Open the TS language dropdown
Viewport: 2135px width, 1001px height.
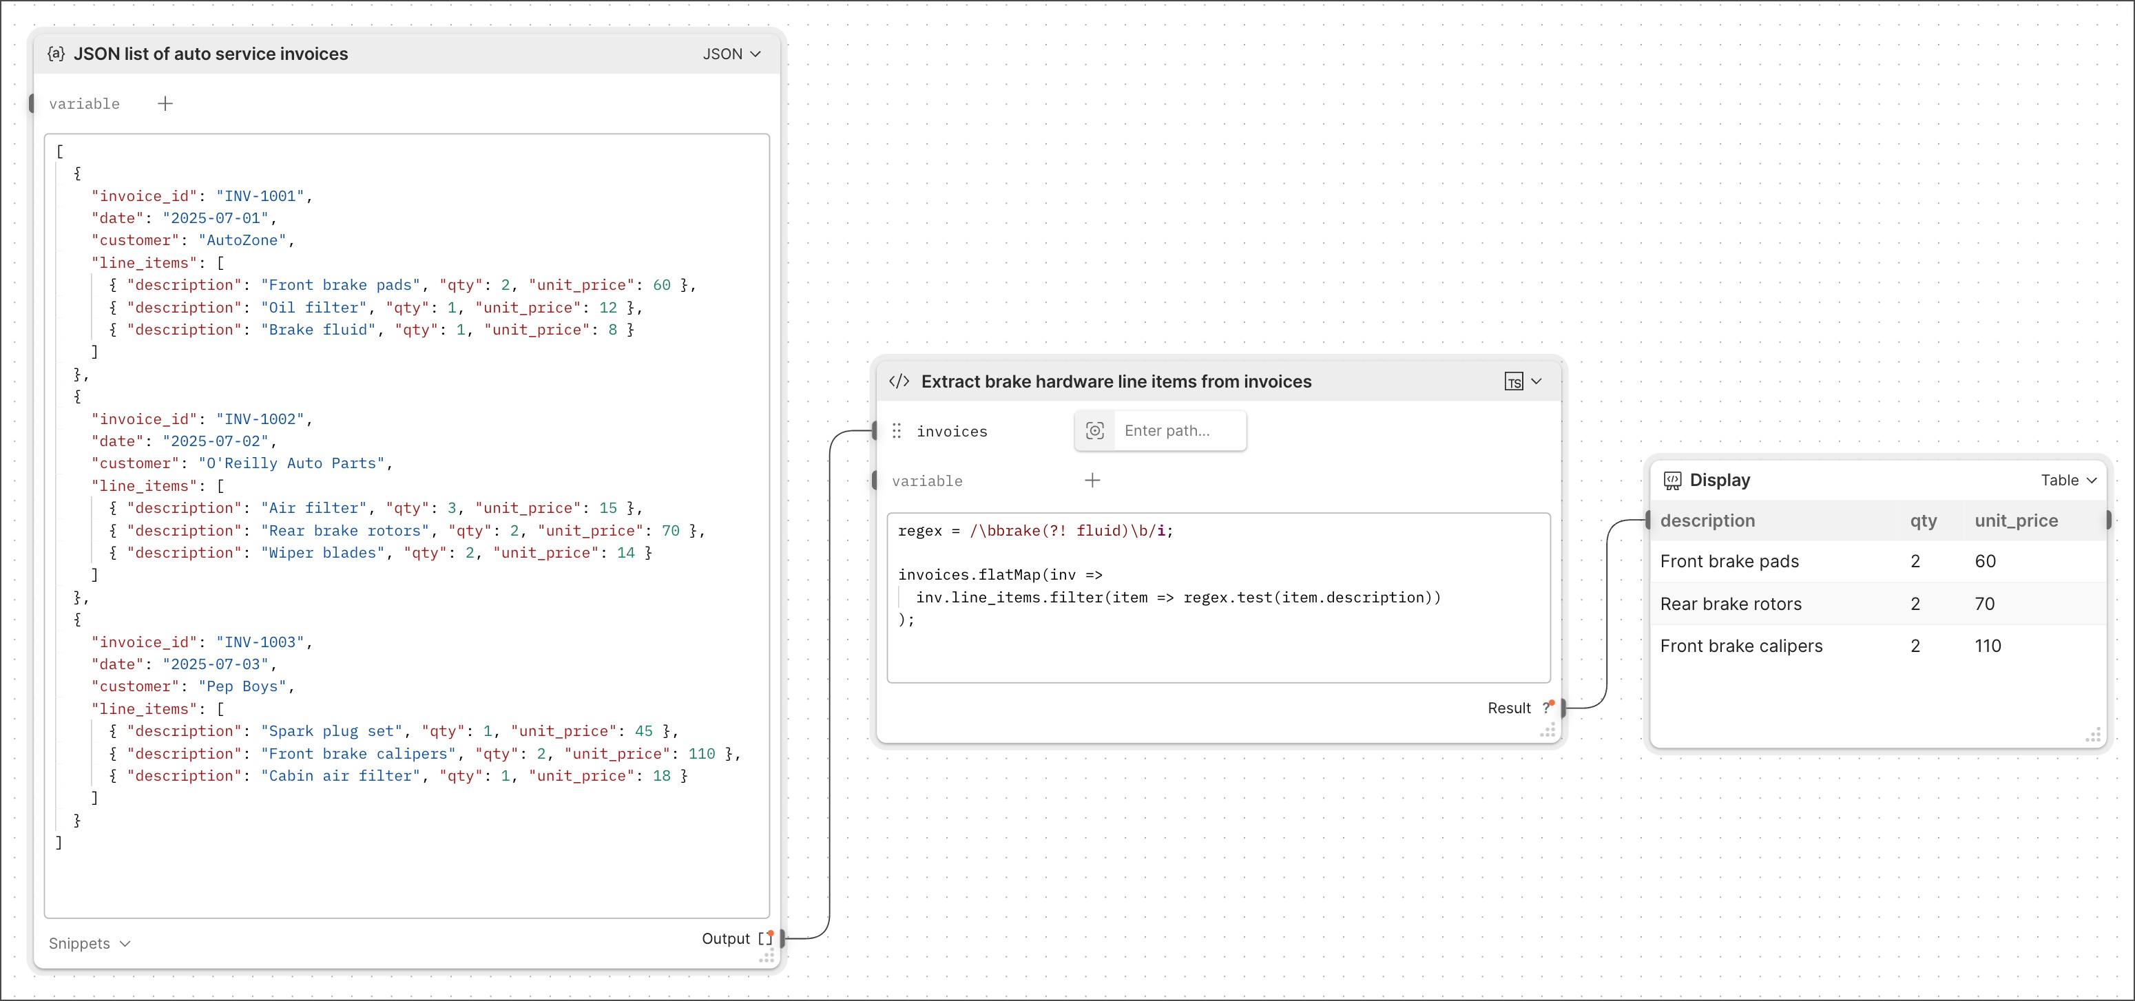(1523, 381)
